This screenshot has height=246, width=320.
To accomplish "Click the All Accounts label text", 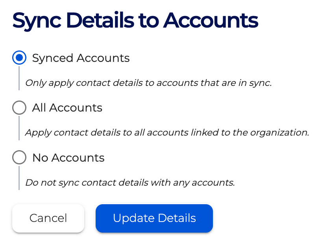I will [x=67, y=108].
